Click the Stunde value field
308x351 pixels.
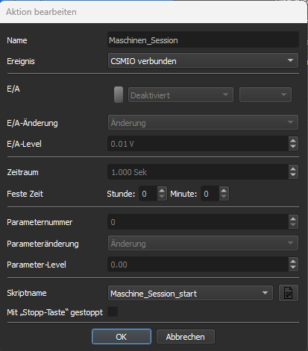148,194
